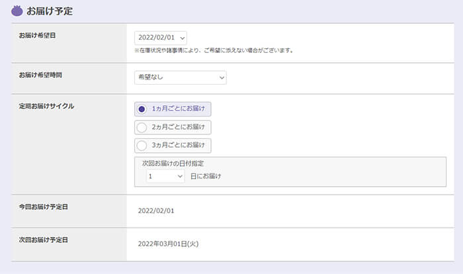Click the お届け希望時間 row label
The width and height of the screenshot is (463, 274).
(x=40, y=75)
